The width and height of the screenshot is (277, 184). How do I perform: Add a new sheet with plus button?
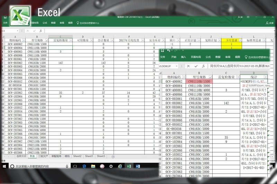coord(113,156)
